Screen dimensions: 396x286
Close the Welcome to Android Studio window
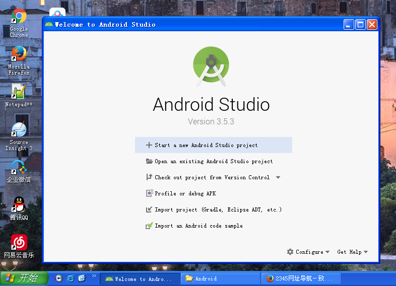click(372, 25)
